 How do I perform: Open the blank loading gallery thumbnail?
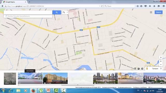coord(80,78)
